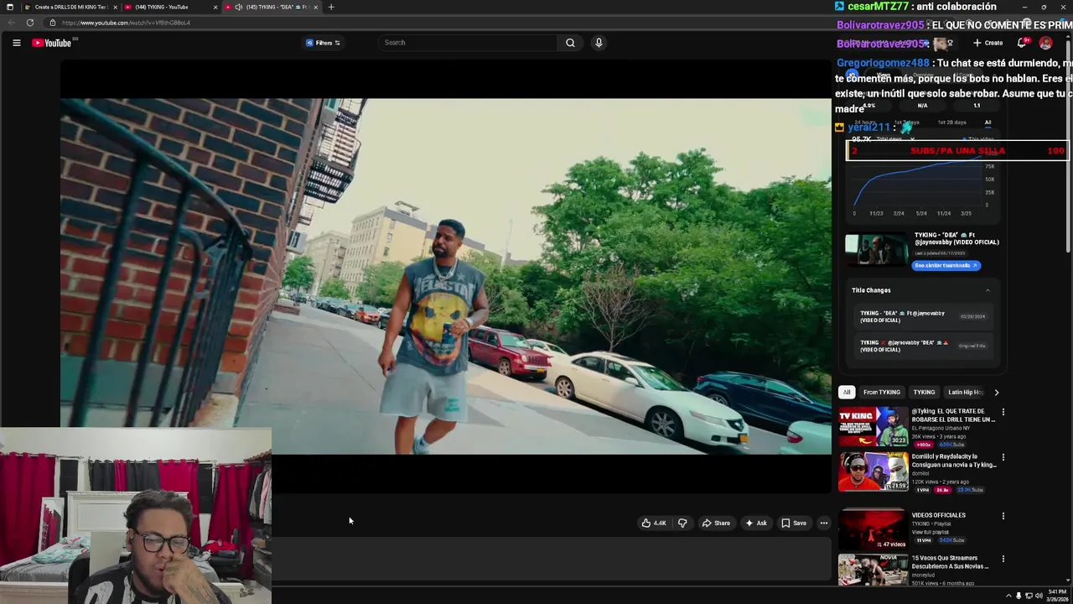Click the Ask button
1073x604 pixels.
[x=755, y=523]
